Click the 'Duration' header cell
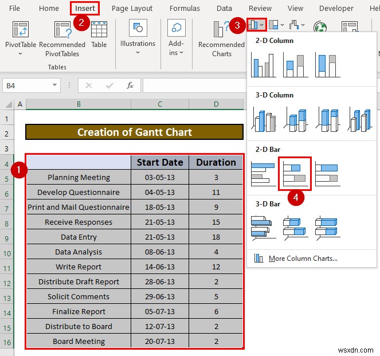 216,162
